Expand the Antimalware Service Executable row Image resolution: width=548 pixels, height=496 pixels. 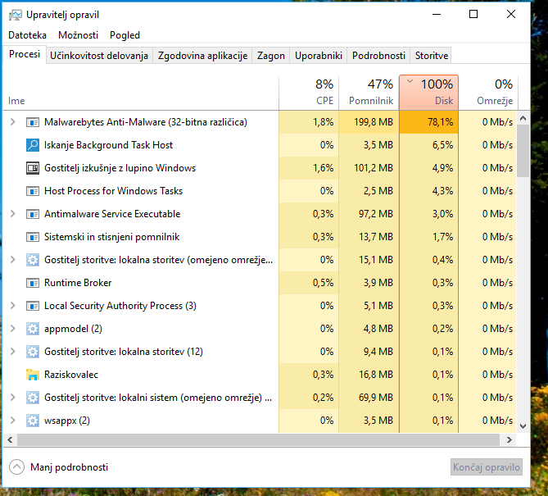[x=13, y=214]
